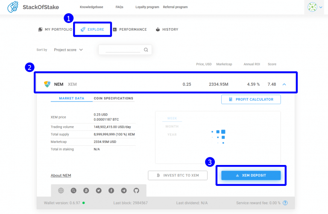The image size is (328, 214).
Task: Click the NEM coin logo icon
Action: tap(47, 84)
